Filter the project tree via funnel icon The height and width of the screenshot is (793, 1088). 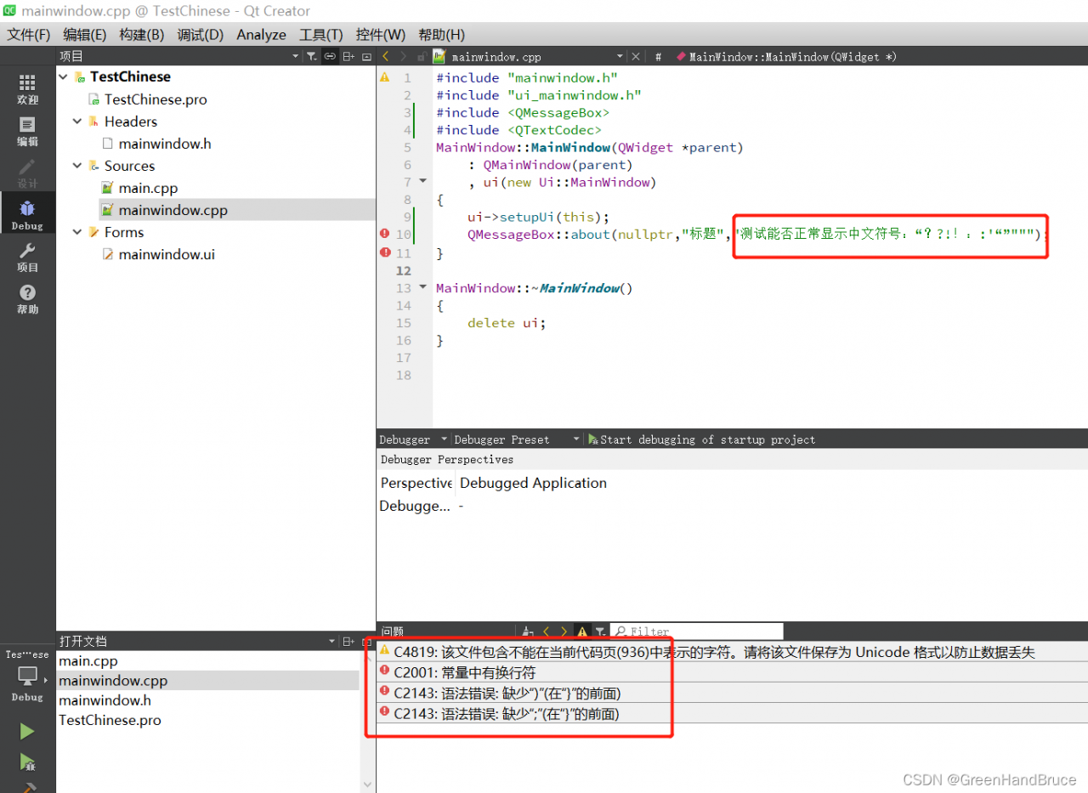pos(311,56)
